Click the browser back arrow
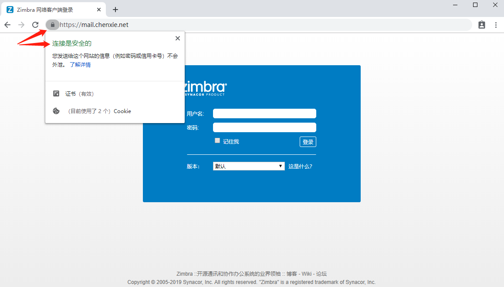The width and height of the screenshot is (504, 287). (x=7, y=25)
